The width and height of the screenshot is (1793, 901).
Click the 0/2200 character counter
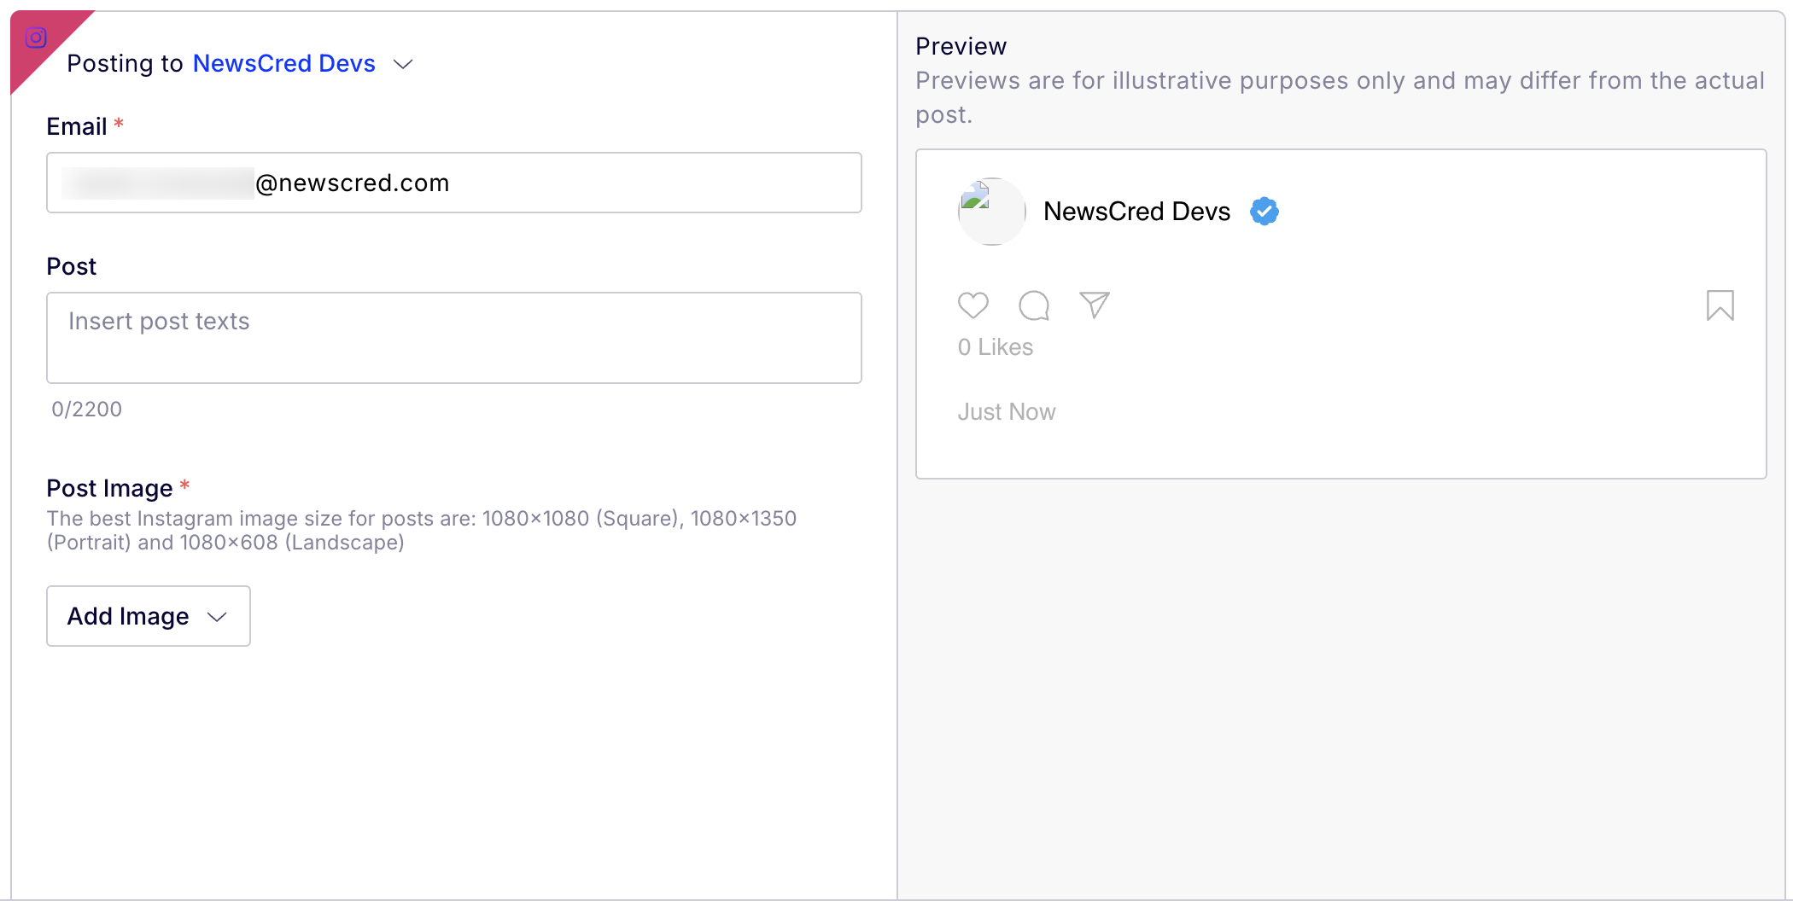click(x=87, y=410)
